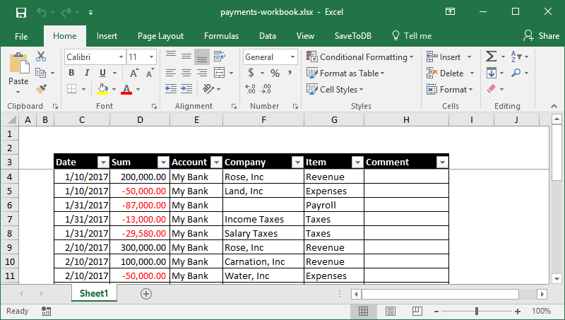Add a new sheet with plus button
The image size is (565, 320).
tap(146, 294)
